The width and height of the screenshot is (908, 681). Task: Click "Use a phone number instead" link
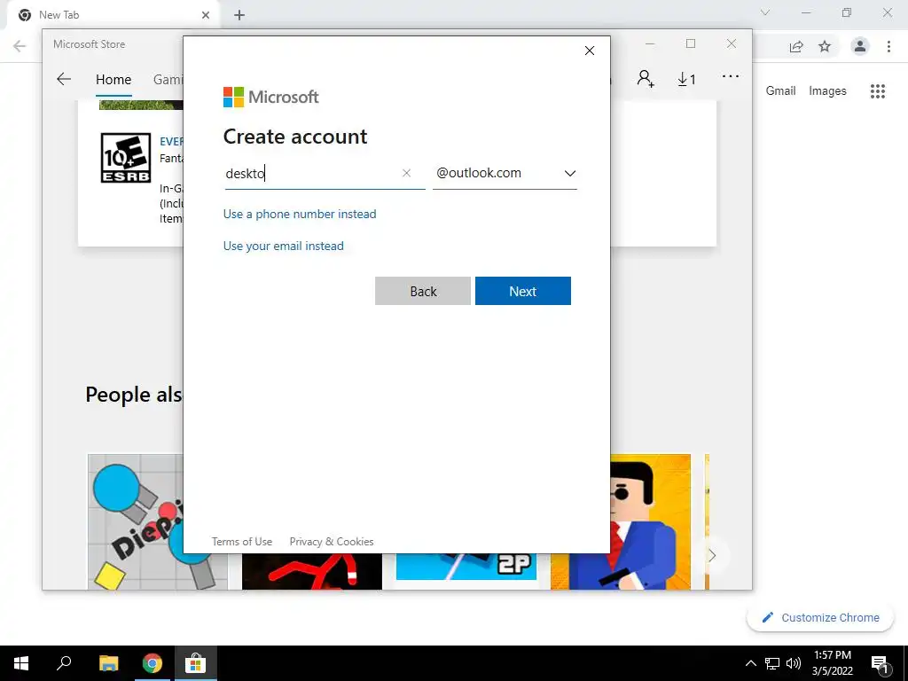click(x=300, y=215)
